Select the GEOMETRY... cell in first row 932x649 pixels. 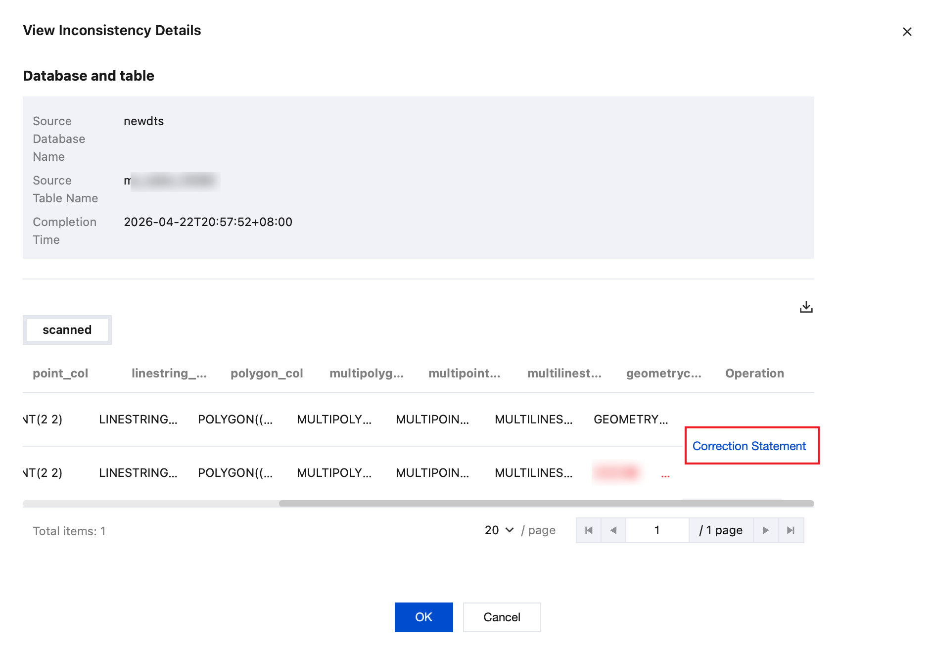pyautogui.click(x=631, y=419)
